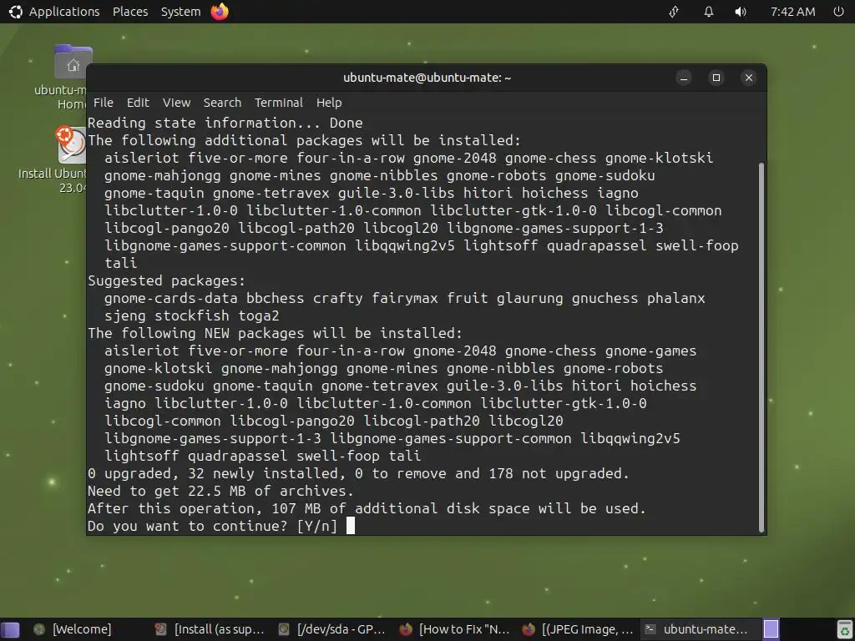Image resolution: width=855 pixels, height=641 pixels.
Task: Click the show desktop button in bottom panel
Action: (10, 629)
